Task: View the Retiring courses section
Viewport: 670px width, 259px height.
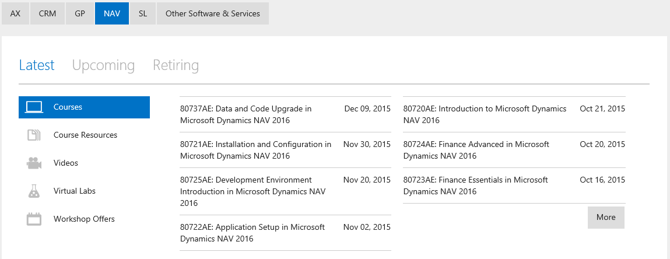Action: pyautogui.click(x=176, y=65)
